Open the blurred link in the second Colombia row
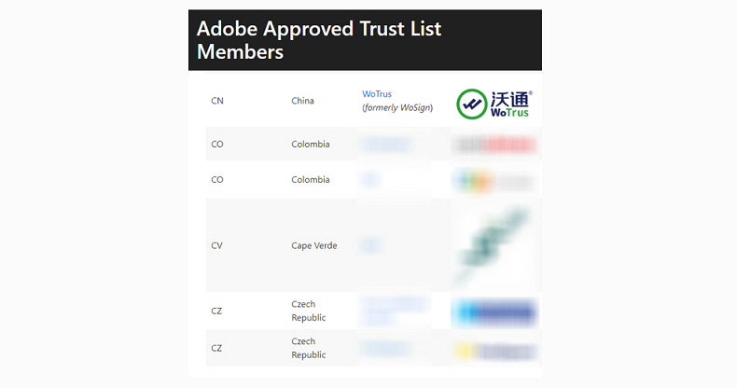Image resolution: width=737 pixels, height=388 pixels. pyautogui.click(x=371, y=179)
